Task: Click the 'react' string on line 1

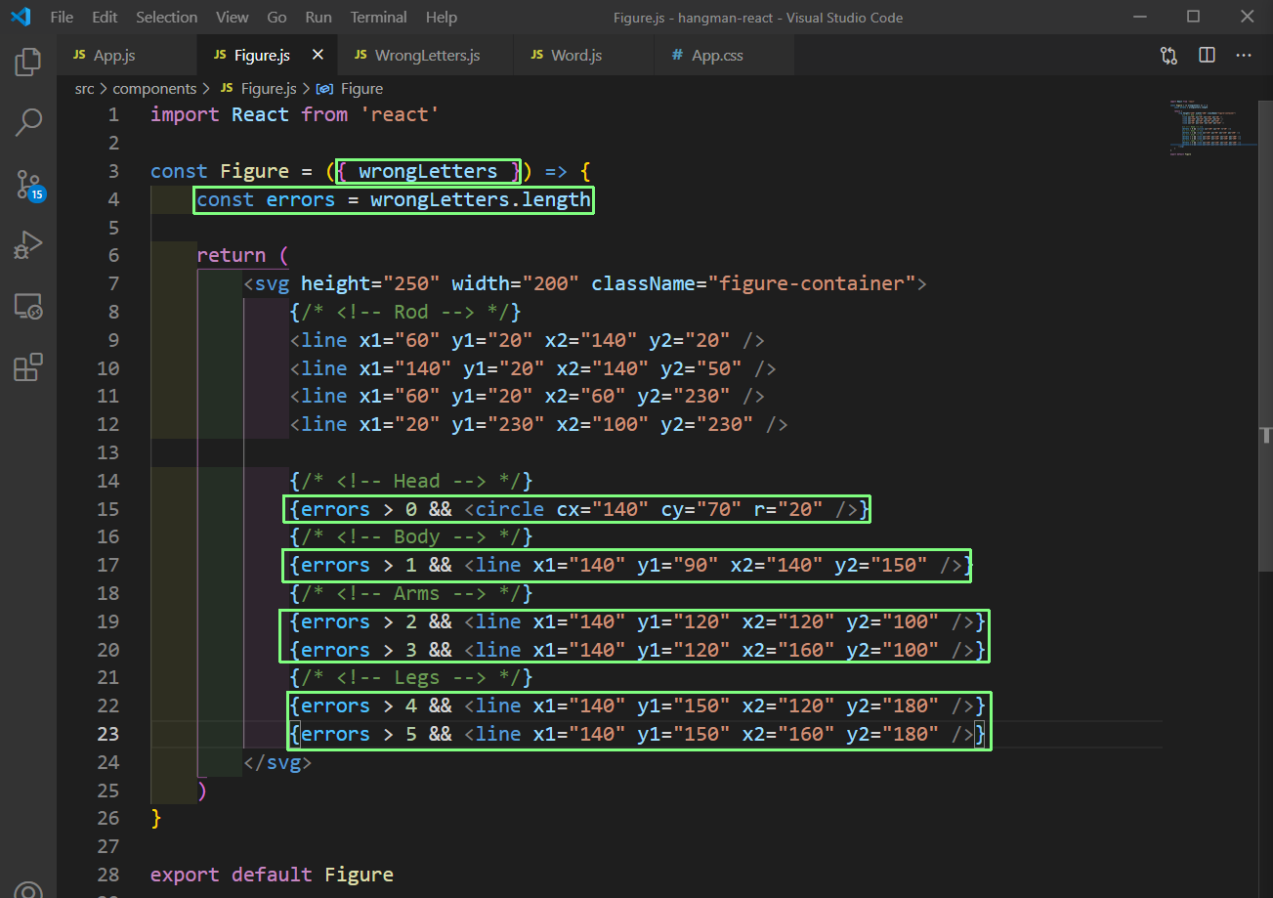Action: coord(400,114)
